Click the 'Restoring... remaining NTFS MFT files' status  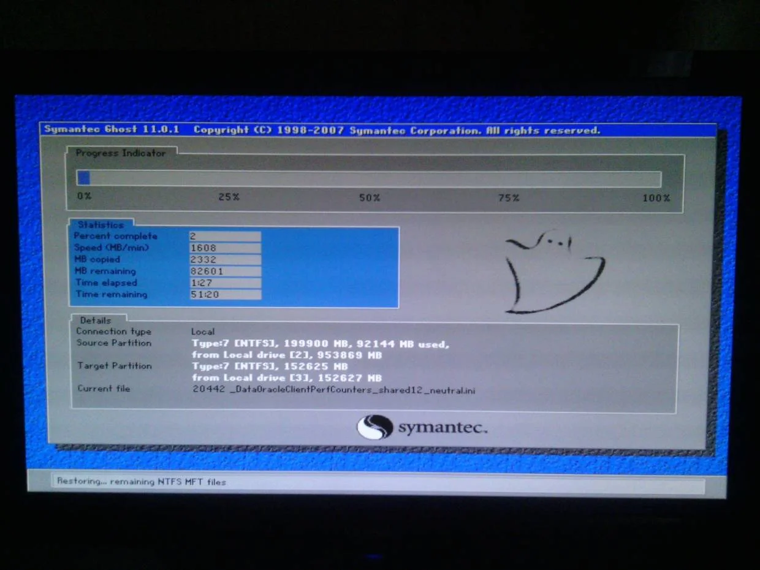coord(142,482)
